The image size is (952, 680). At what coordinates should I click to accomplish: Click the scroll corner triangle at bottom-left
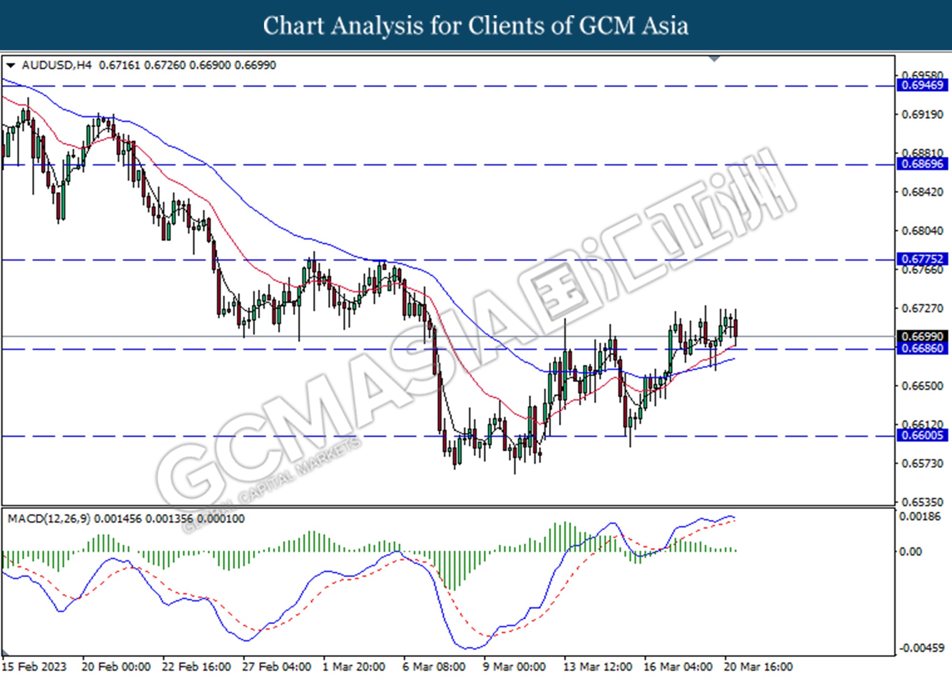pos(6,652)
